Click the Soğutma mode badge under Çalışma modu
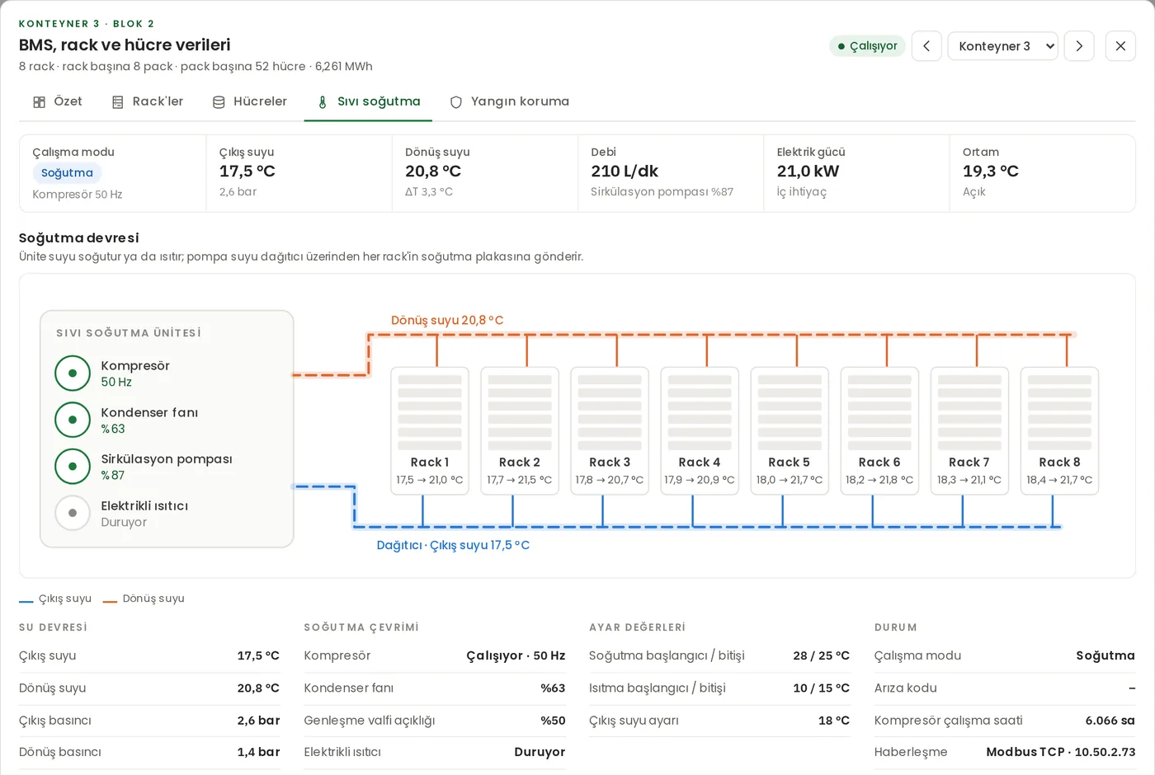The width and height of the screenshot is (1155, 775). (x=67, y=173)
